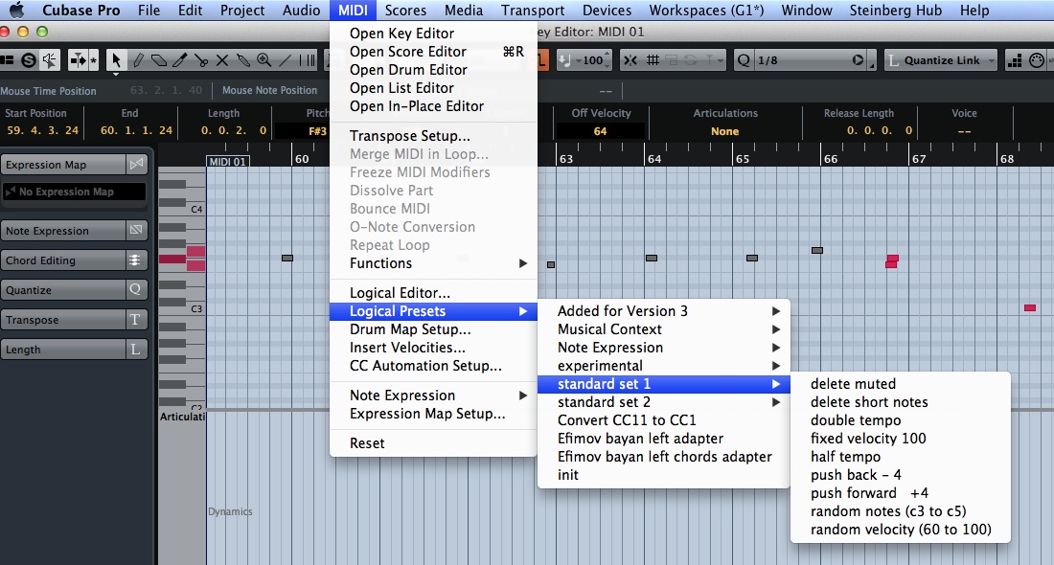Open the Apple menu
Image resolution: width=1054 pixels, height=565 pixels.
(16, 11)
